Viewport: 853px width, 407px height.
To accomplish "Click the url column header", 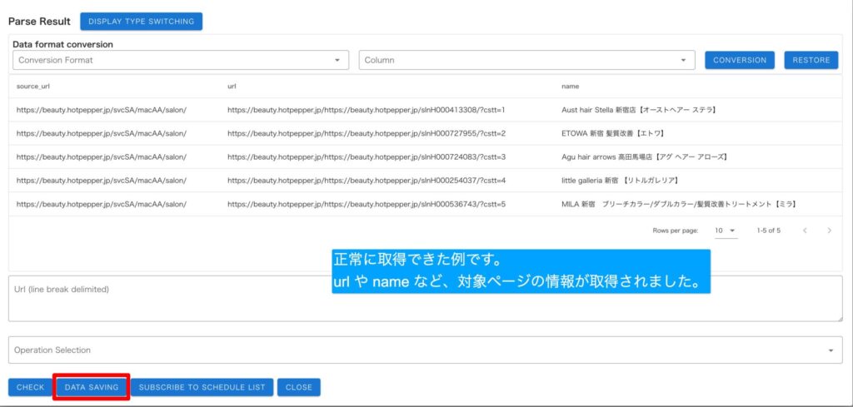I will (232, 86).
